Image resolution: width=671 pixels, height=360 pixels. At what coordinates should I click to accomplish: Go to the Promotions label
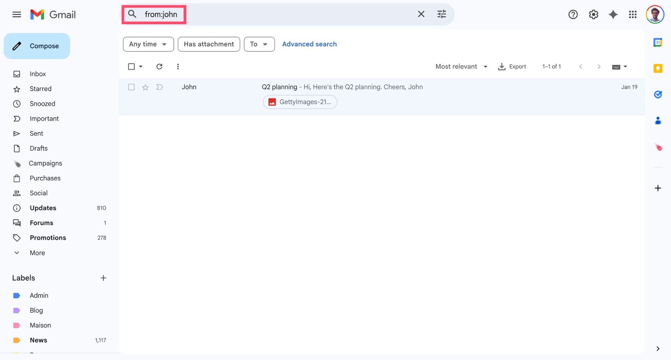click(x=48, y=237)
